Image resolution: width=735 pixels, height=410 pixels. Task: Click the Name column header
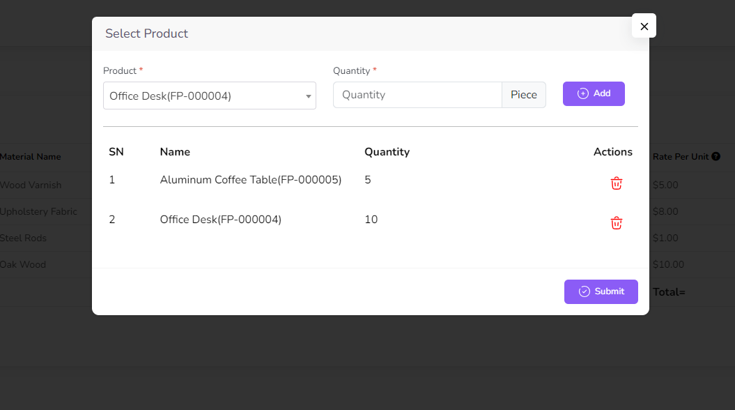pos(175,152)
